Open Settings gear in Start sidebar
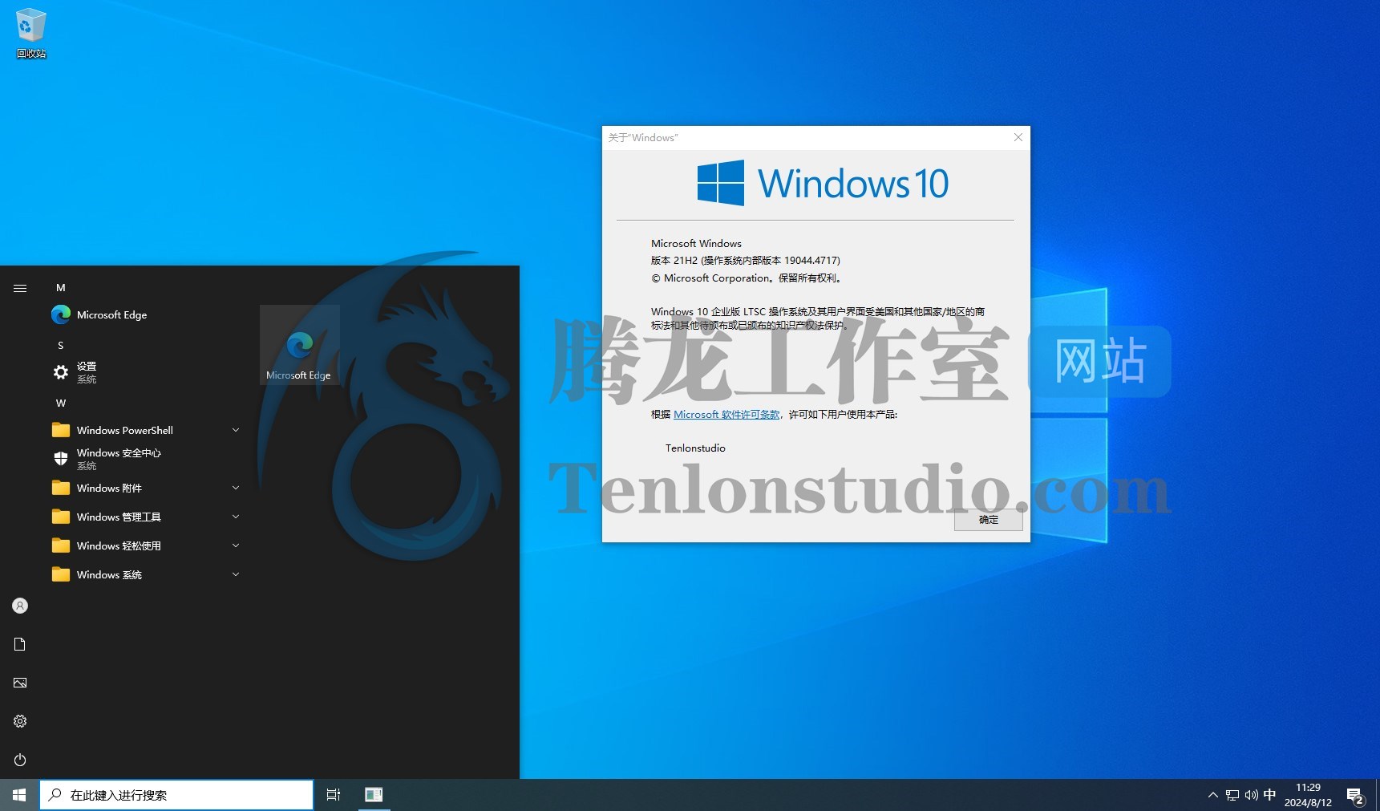The width and height of the screenshot is (1380, 811). (20, 721)
